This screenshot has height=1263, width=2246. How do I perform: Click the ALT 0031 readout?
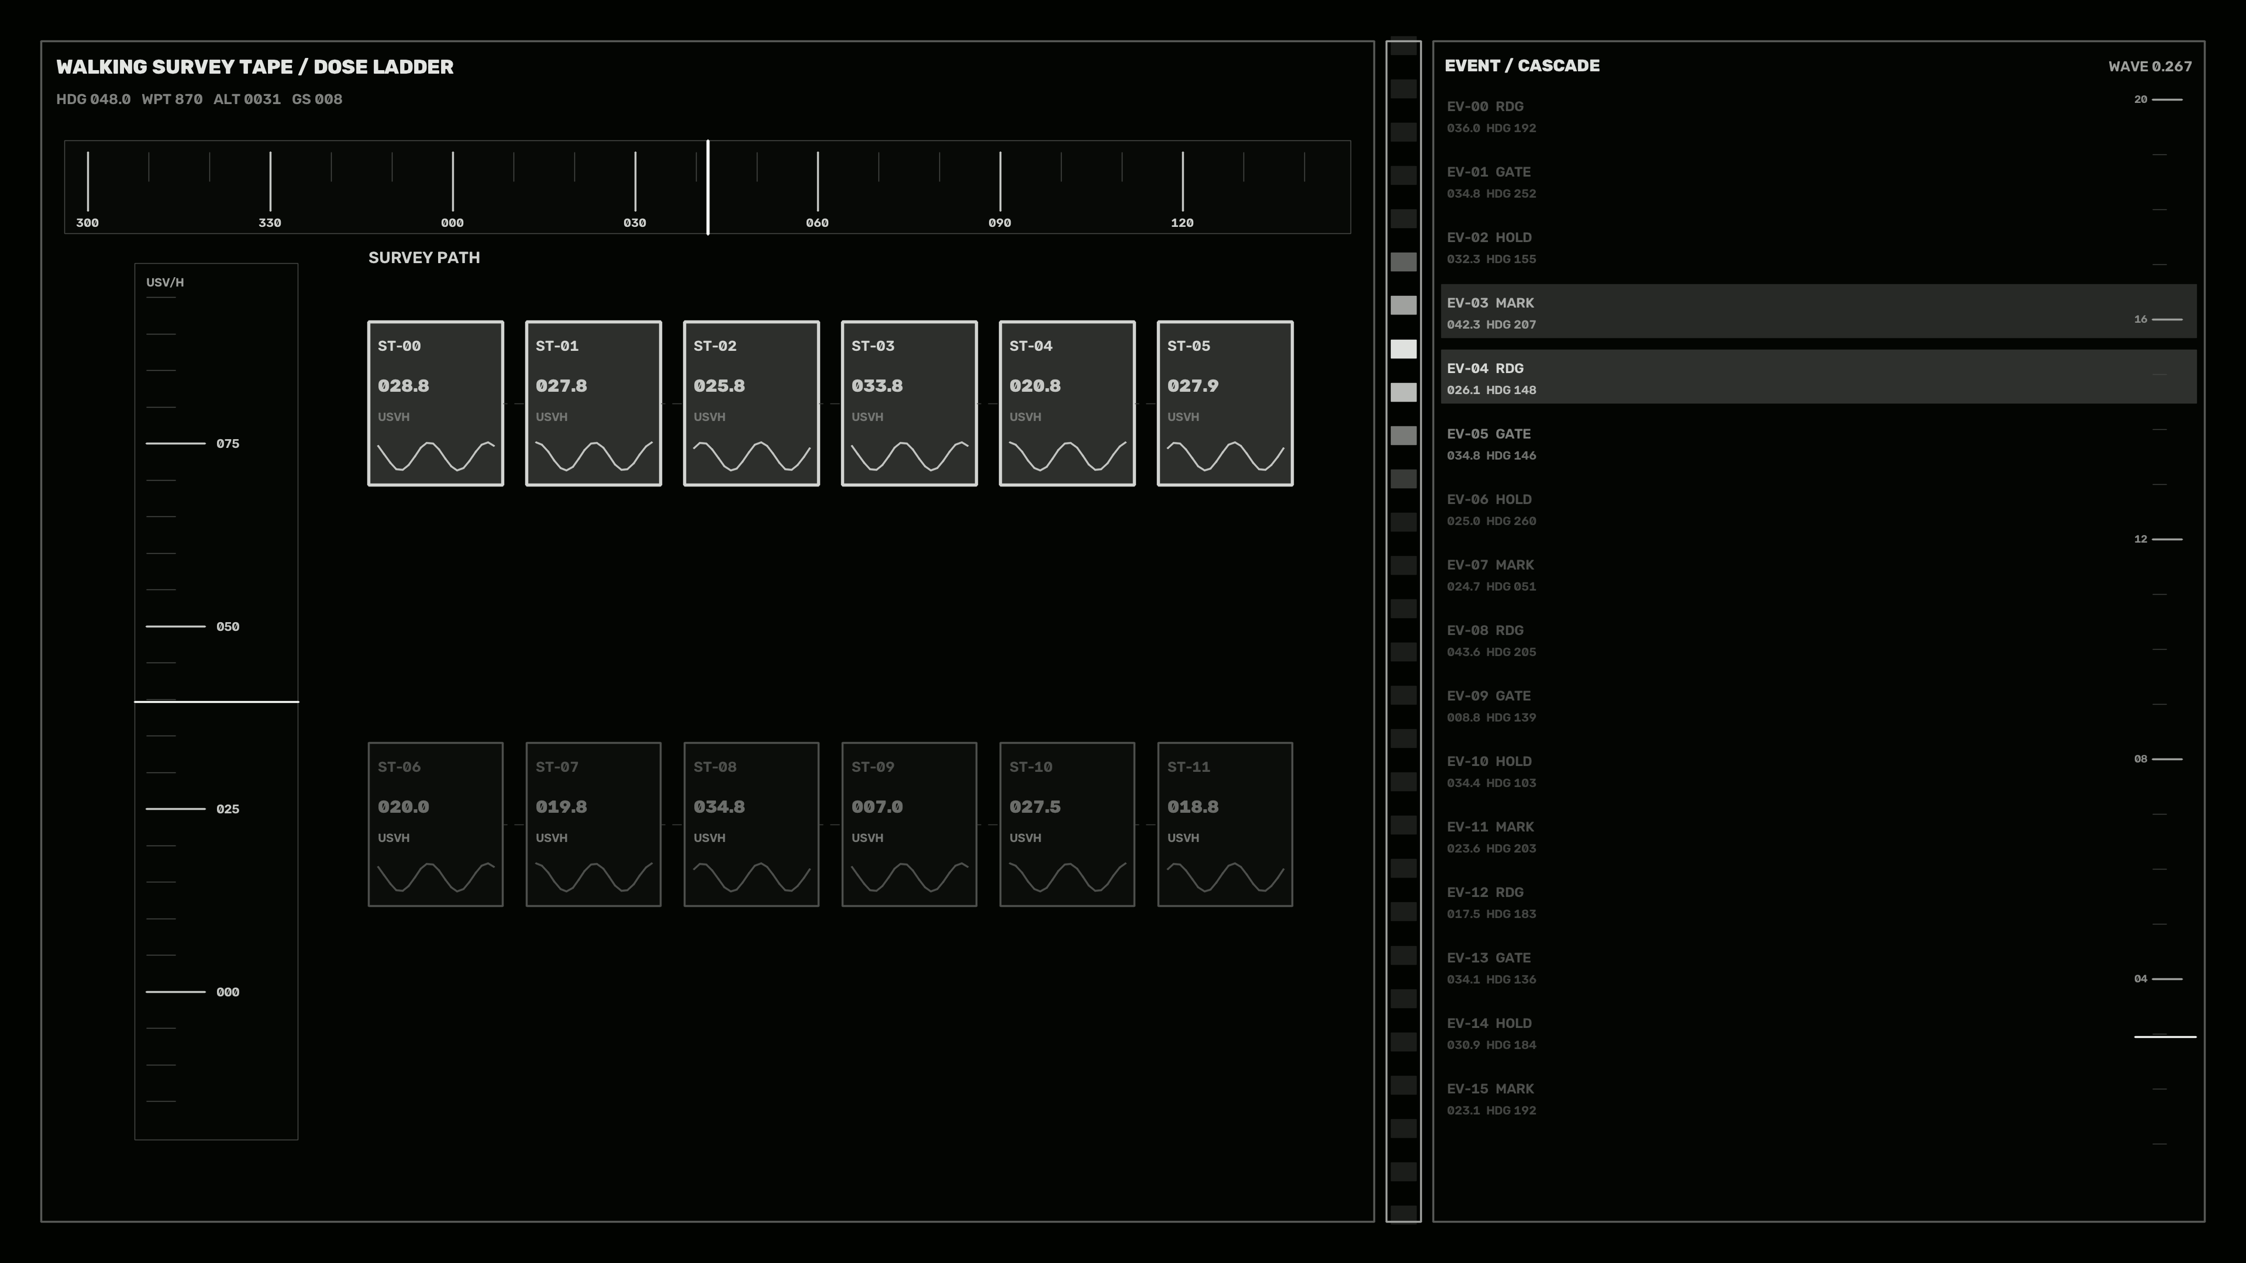point(247,99)
